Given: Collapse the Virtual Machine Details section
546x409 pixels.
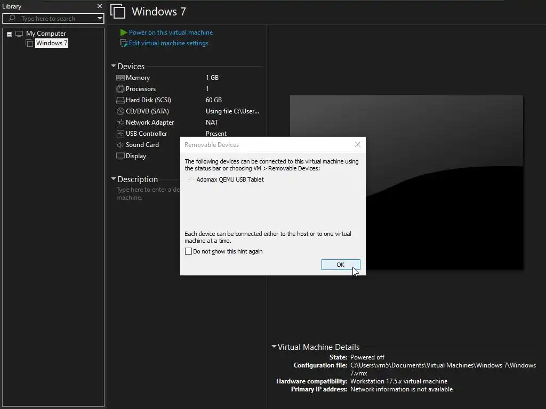Looking at the screenshot, I should pyautogui.click(x=274, y=346).
